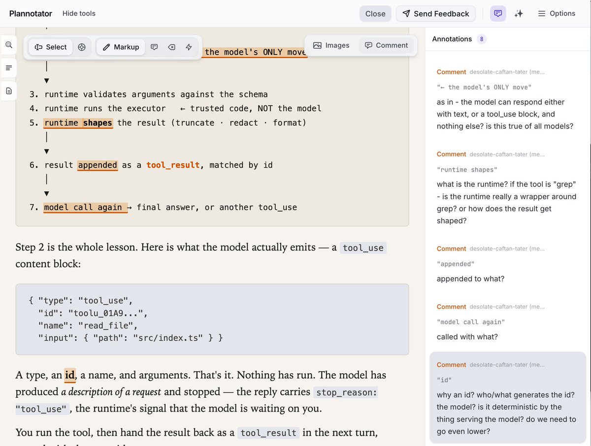This screenshot has width=591, height=446.
Task: Open the Images panel button
Action: click(331, 45)
